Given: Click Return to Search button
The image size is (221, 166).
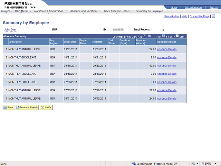Looking at the screenshot, I should 27,108.
